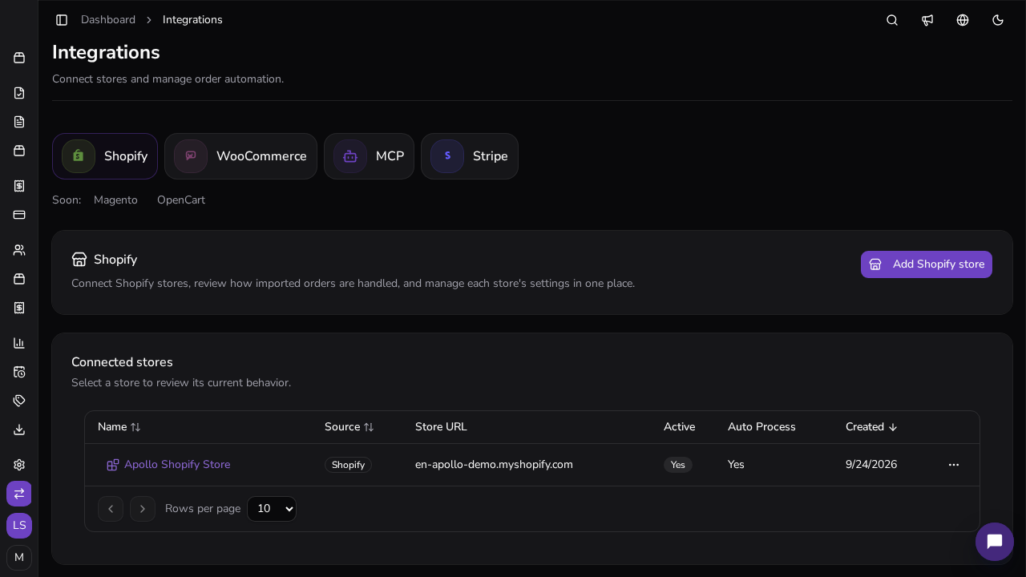Switch to the Stripe tab
1026x577 pixels.
tap(470, 156)
